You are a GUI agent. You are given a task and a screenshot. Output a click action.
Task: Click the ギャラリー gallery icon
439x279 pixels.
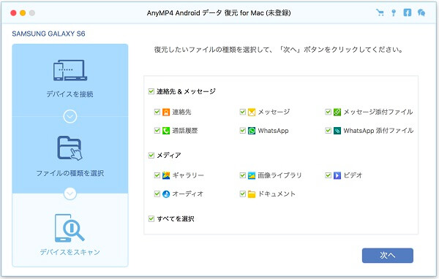click(166, 175)
